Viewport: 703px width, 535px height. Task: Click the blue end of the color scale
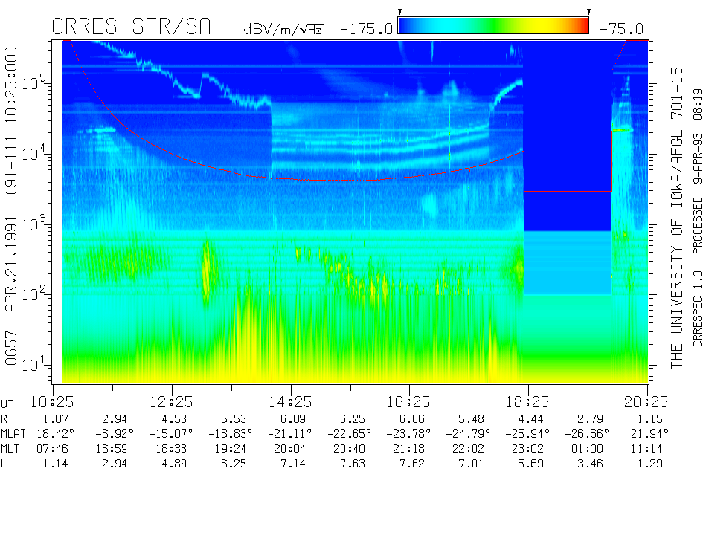point(406,26)
